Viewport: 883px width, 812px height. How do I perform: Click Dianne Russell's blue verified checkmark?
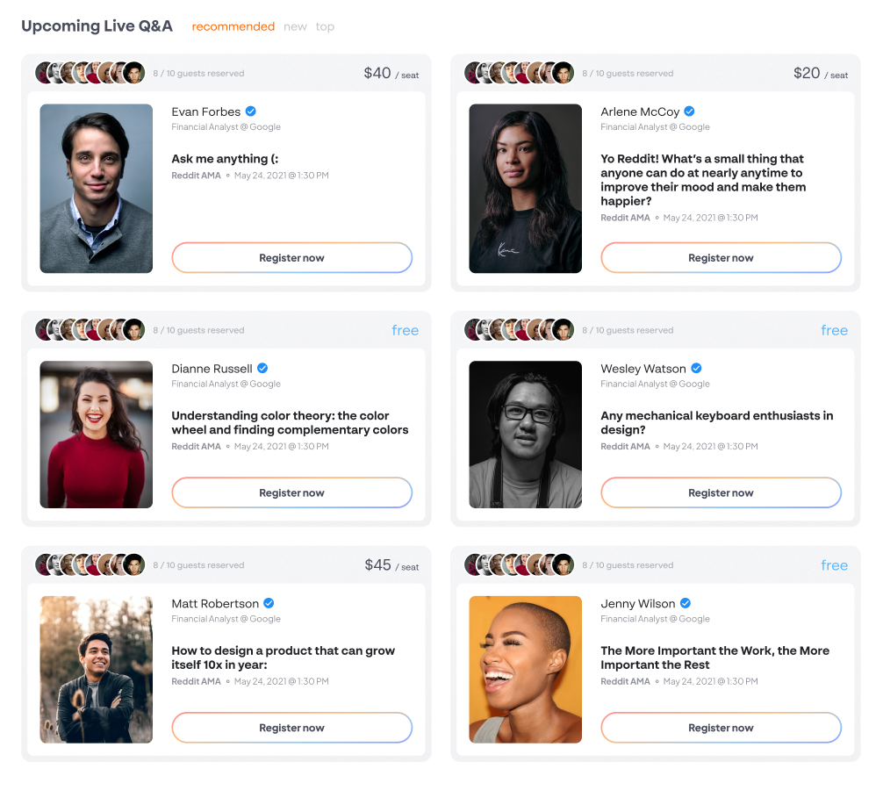(262, 369)
